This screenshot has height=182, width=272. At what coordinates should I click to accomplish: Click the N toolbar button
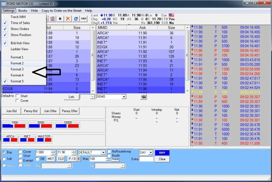coord(60,19)
